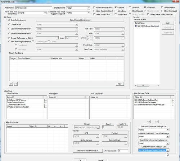Viewport: 180px width, 161px height.
Task: Tick the Quest Object checkbox
Action: [162, 8]
